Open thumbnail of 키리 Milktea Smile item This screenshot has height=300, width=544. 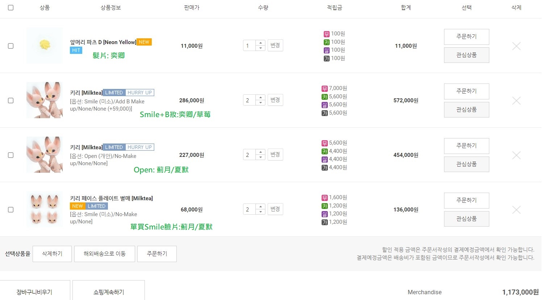[45, 100]
